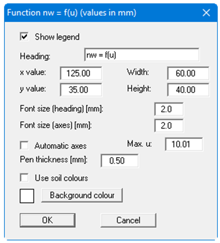Click the 'Automatic axes' label text
The width and height of the screenshot is (220, 243).
pyautogui.click(x=61, y=146)
